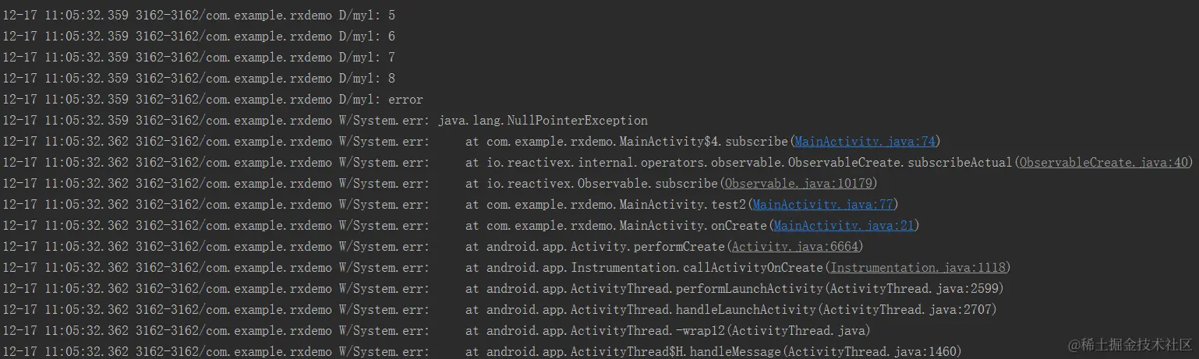Open the Observable.java:10179 link

[800, 184]
